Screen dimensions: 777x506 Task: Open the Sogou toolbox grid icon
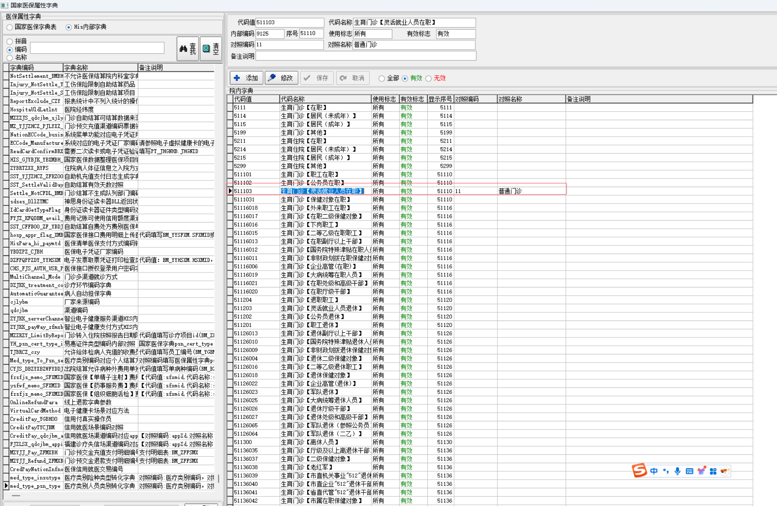click(713, 471)
